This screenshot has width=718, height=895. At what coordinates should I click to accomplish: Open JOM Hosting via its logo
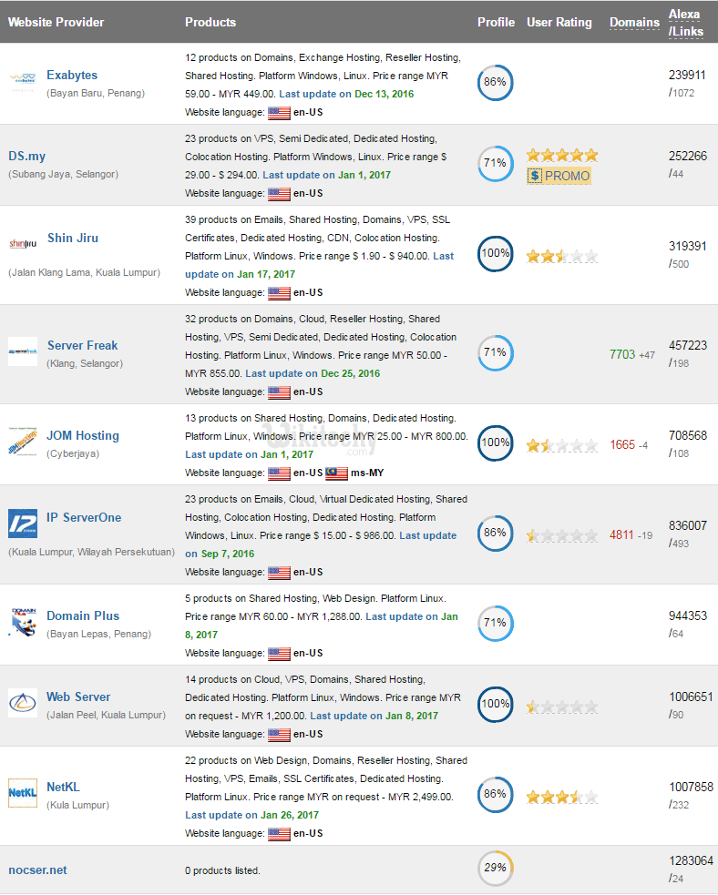coord(22,443)
